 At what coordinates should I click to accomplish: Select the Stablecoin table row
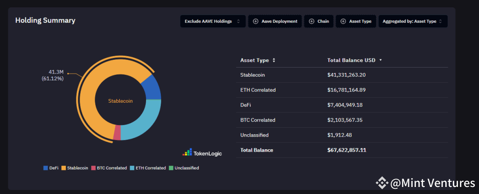point(341,75)
